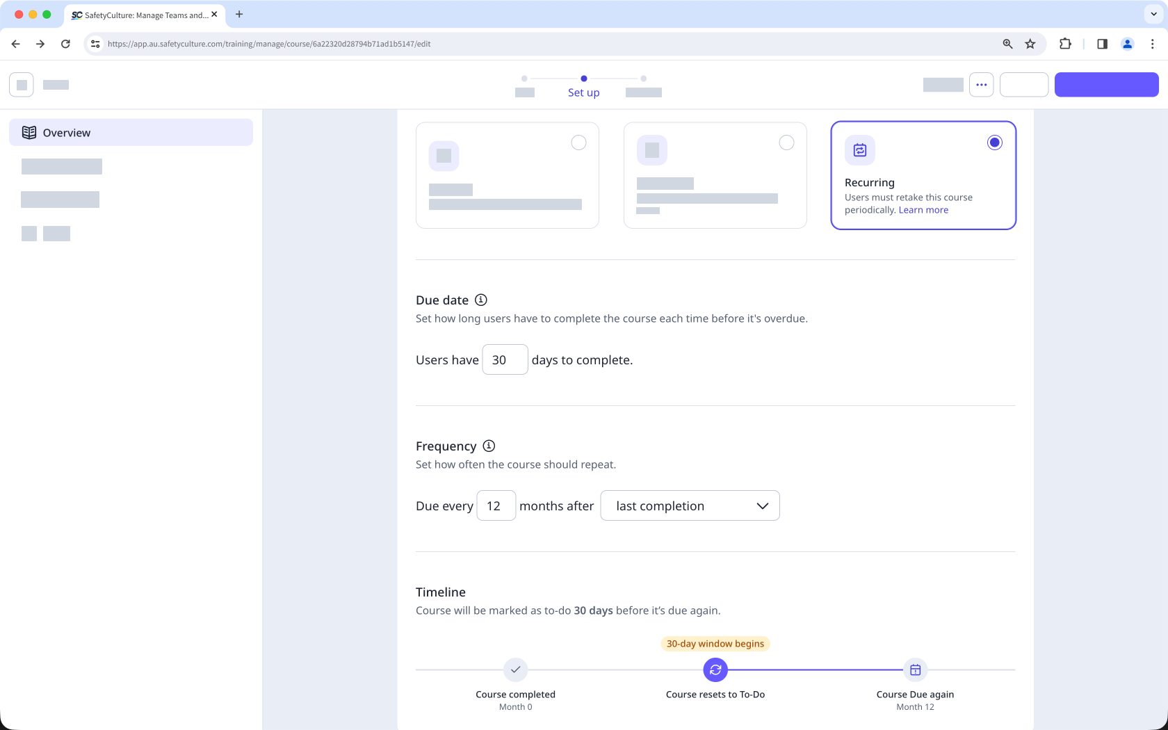Click the third step dot in stepper

pyautogui.click(x=644, y=79)
